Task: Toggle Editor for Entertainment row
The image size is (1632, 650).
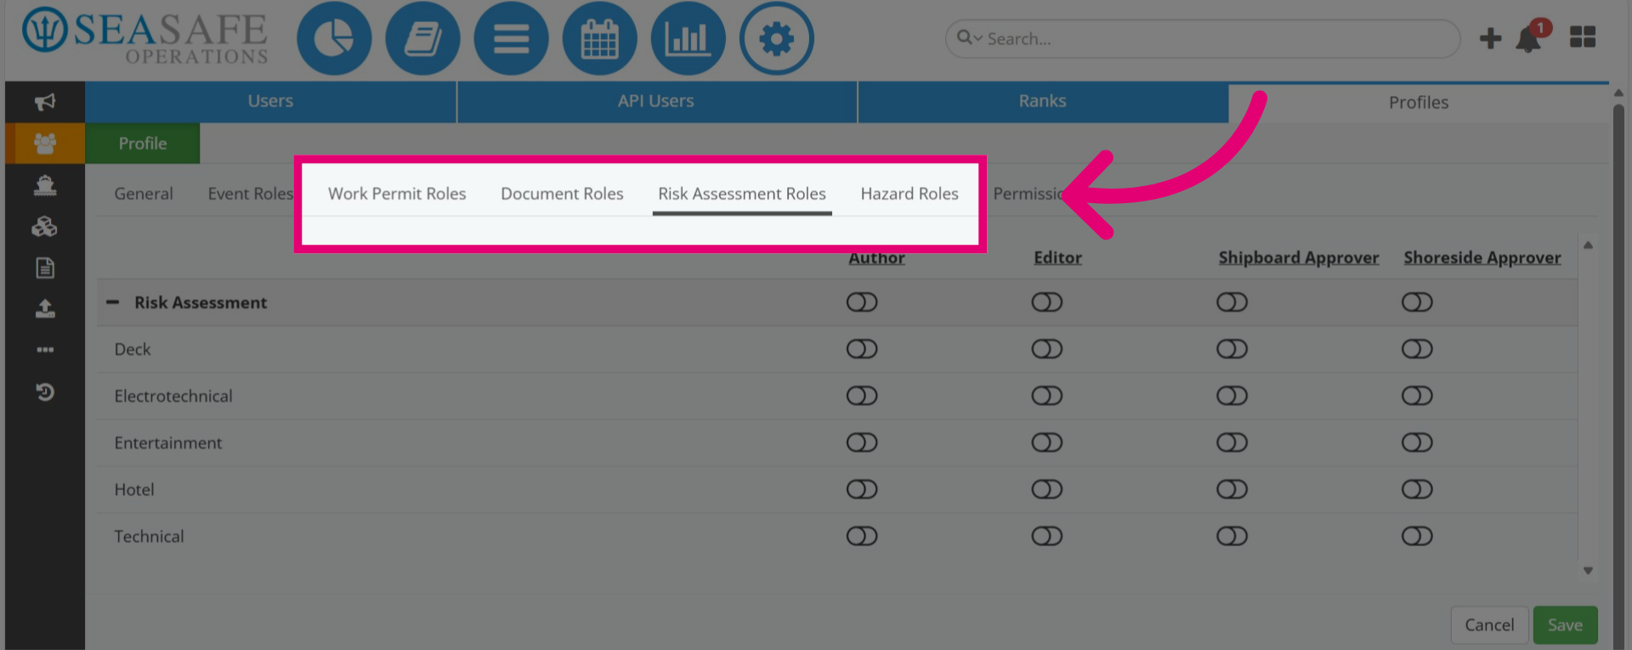Action: pos(1047,443)
